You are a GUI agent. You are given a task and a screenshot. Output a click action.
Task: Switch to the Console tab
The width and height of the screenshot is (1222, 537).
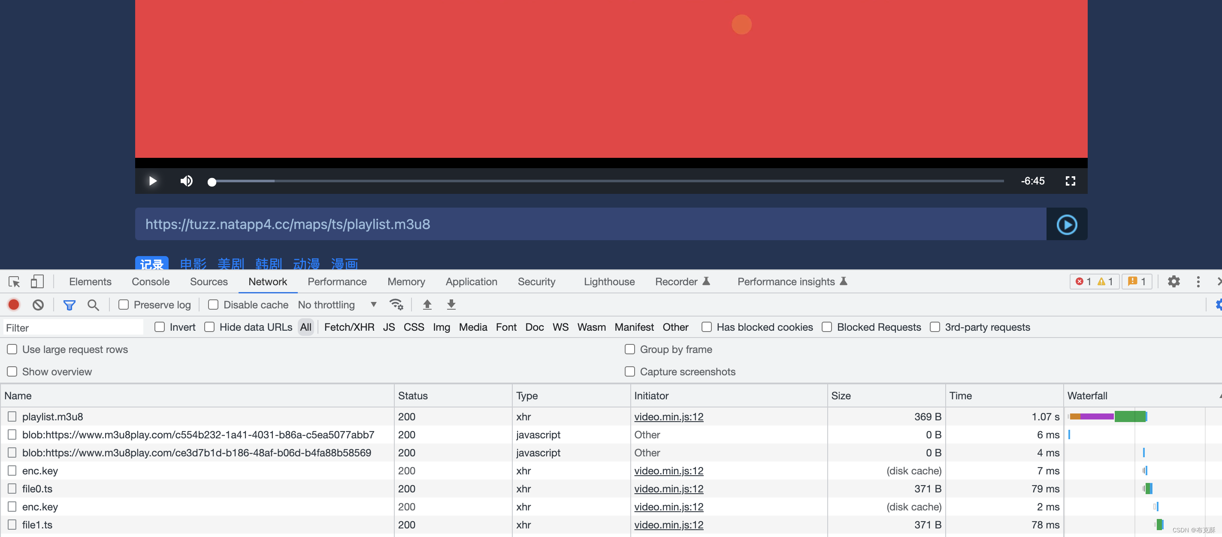(150, 282)
